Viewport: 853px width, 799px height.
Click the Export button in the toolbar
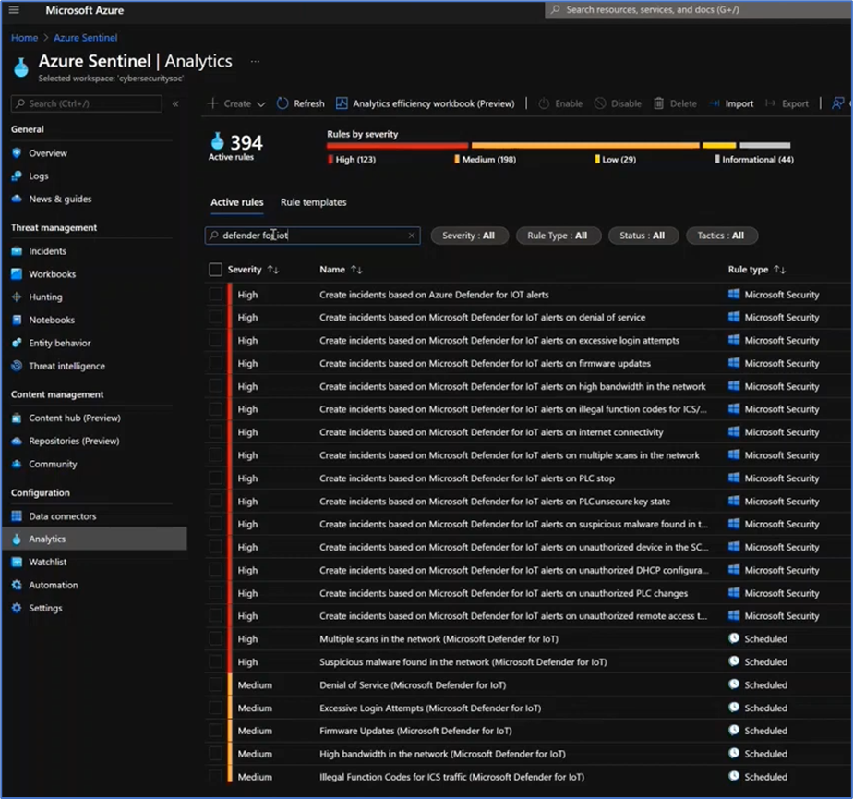click(794, 103)
